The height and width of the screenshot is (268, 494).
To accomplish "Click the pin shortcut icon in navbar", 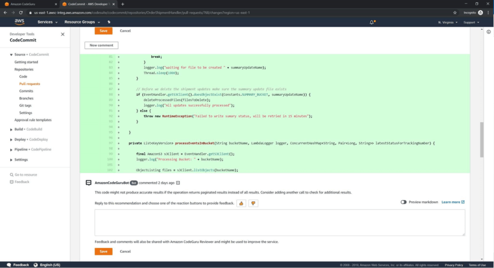I will (109, 22).
